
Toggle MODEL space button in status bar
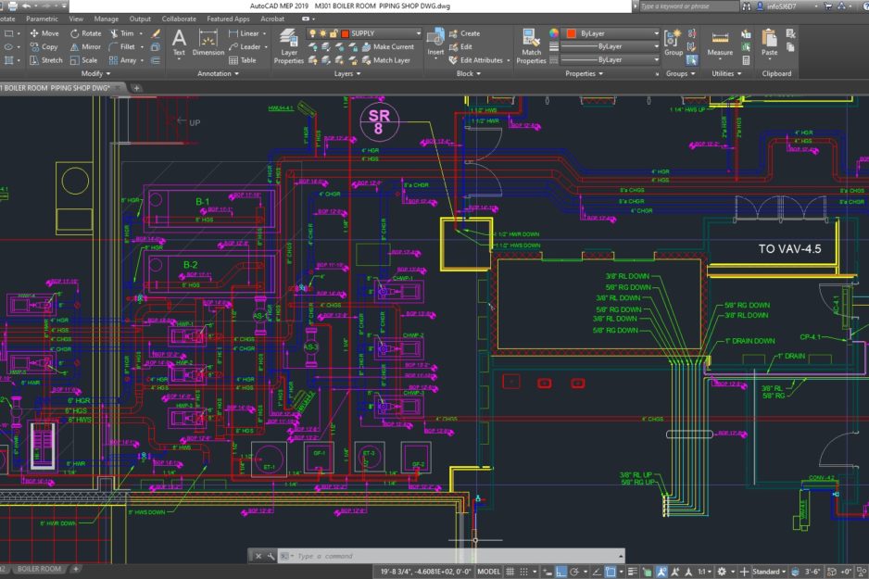point(488,572)
